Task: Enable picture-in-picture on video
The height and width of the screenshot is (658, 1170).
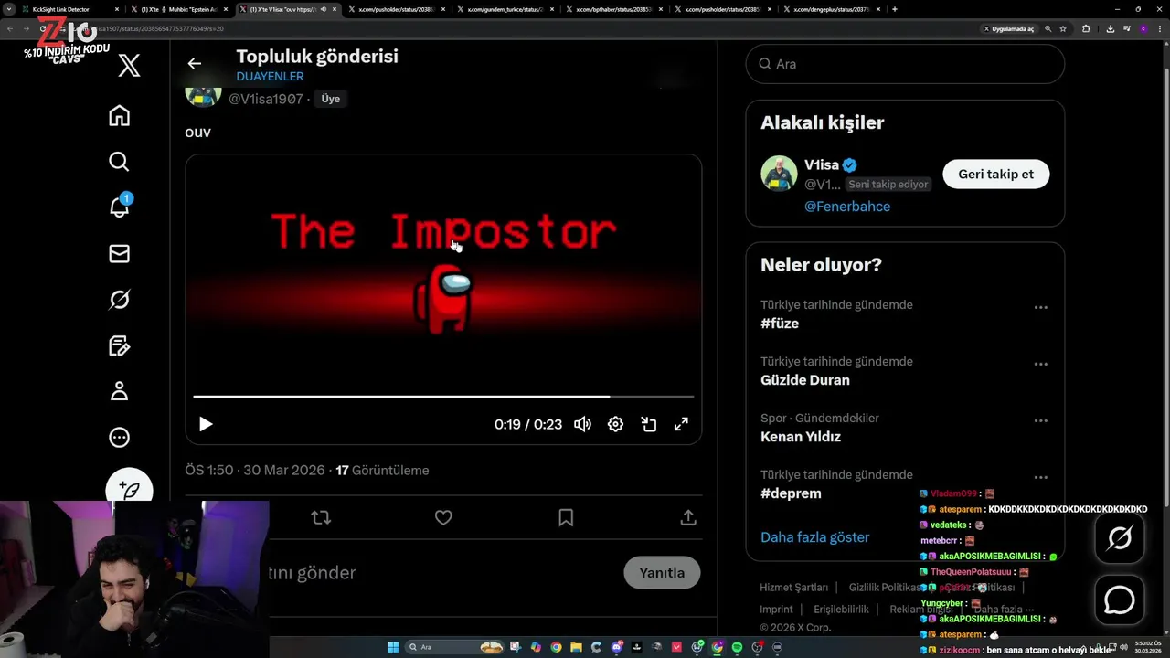Action: pos(649,424)
